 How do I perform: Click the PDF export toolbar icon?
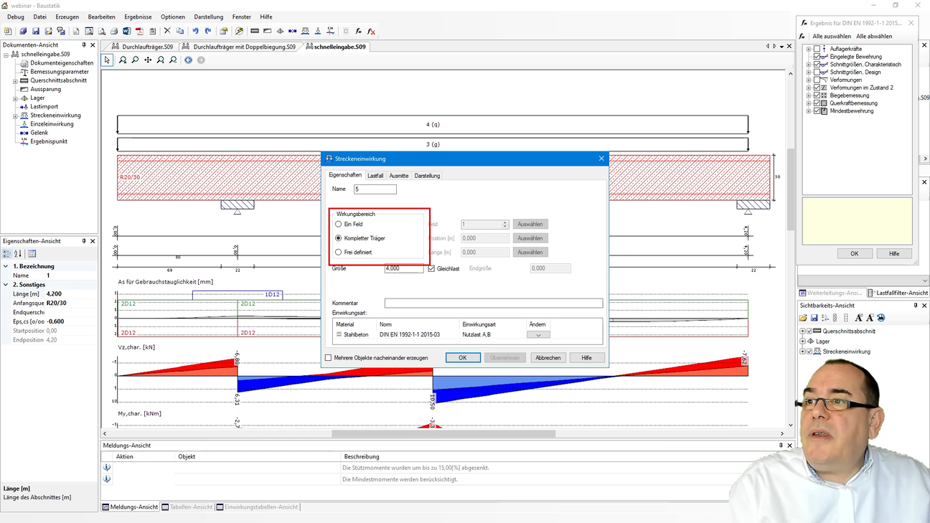(139, 32)
